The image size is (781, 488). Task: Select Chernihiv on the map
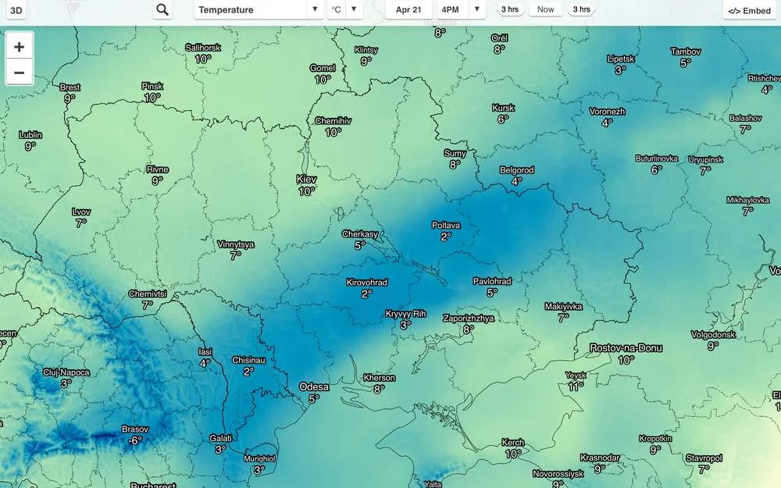click(333, 121)
